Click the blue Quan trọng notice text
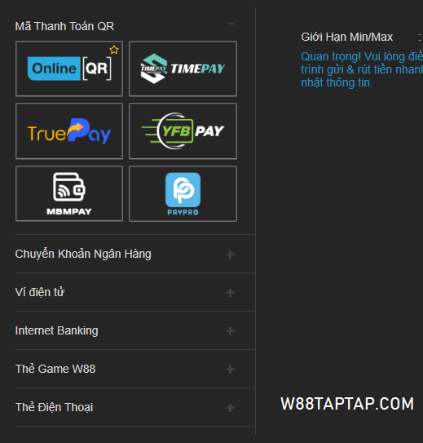Viewport: 423px width, 443px height. (x=362, y=69)
